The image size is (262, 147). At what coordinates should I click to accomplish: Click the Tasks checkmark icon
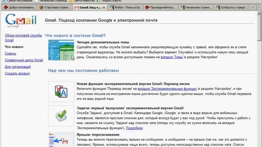tap(61, 116)
